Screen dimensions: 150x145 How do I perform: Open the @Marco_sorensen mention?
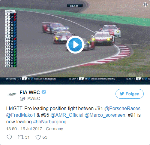tap(105, 115)
